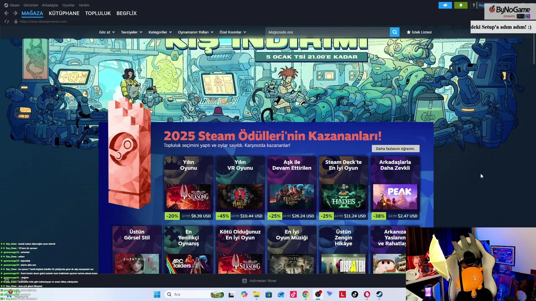The height and width of the screenshot is (301, 536).
Task: Click the $10.44 USD discounted price
Action: (251, 216)
